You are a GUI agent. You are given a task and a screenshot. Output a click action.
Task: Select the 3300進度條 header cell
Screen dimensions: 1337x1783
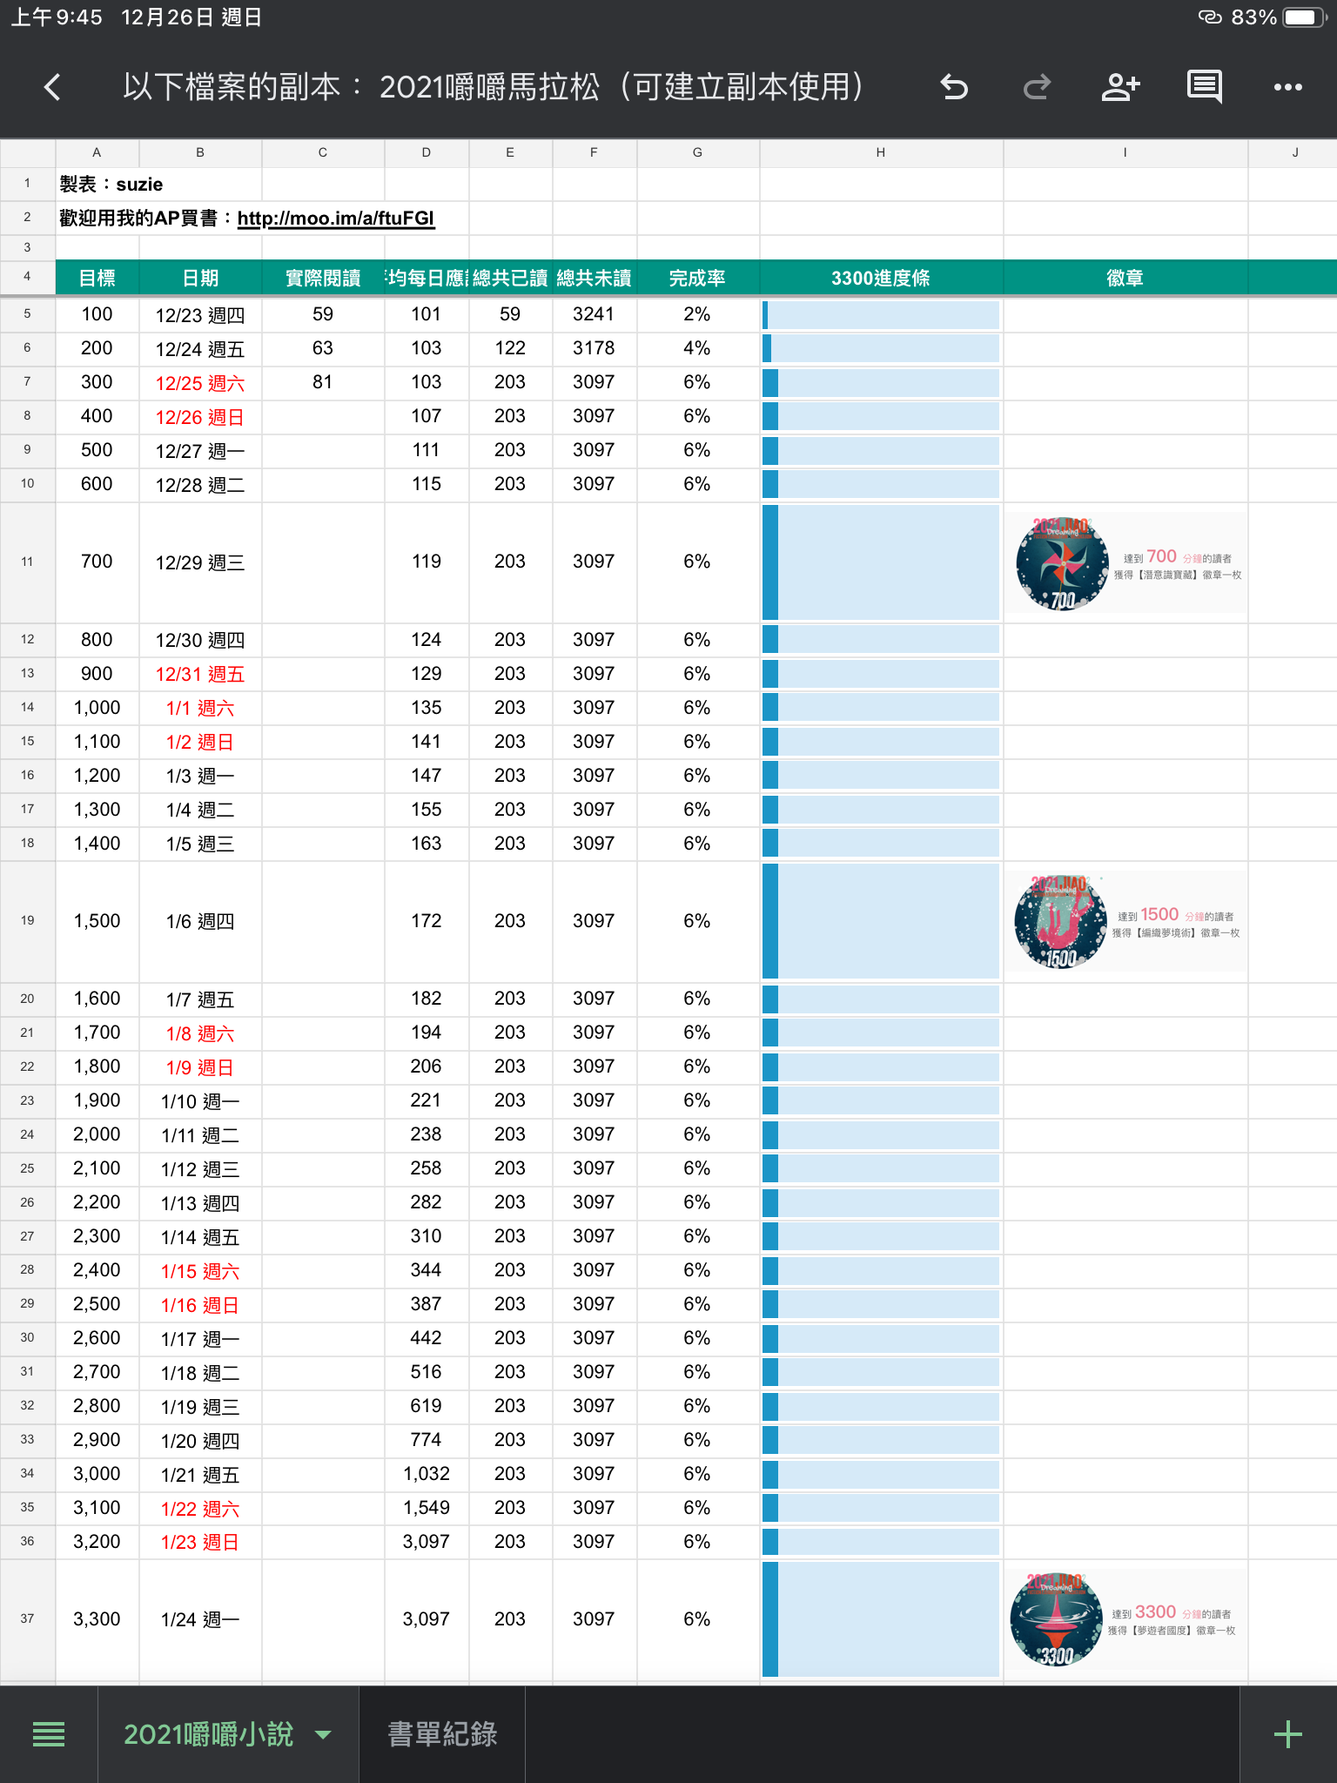(881, 279)
